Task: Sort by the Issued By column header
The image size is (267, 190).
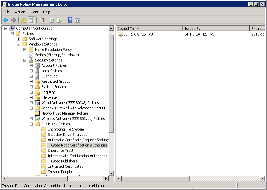Action: click(216, 29)
